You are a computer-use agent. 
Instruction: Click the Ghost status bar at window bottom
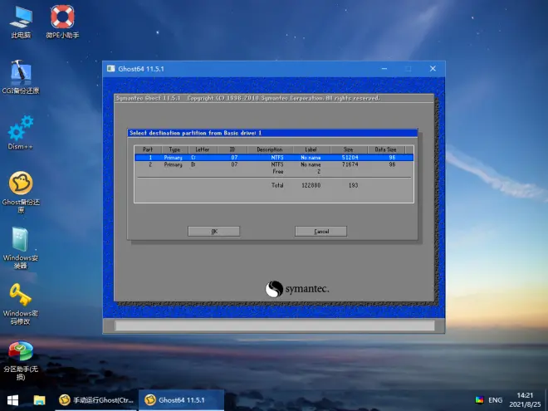[x=275, y=325]
